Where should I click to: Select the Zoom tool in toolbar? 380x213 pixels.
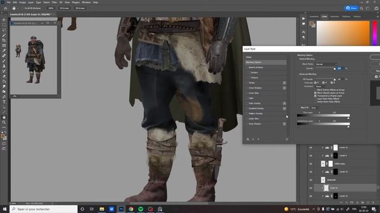(4, 122)
